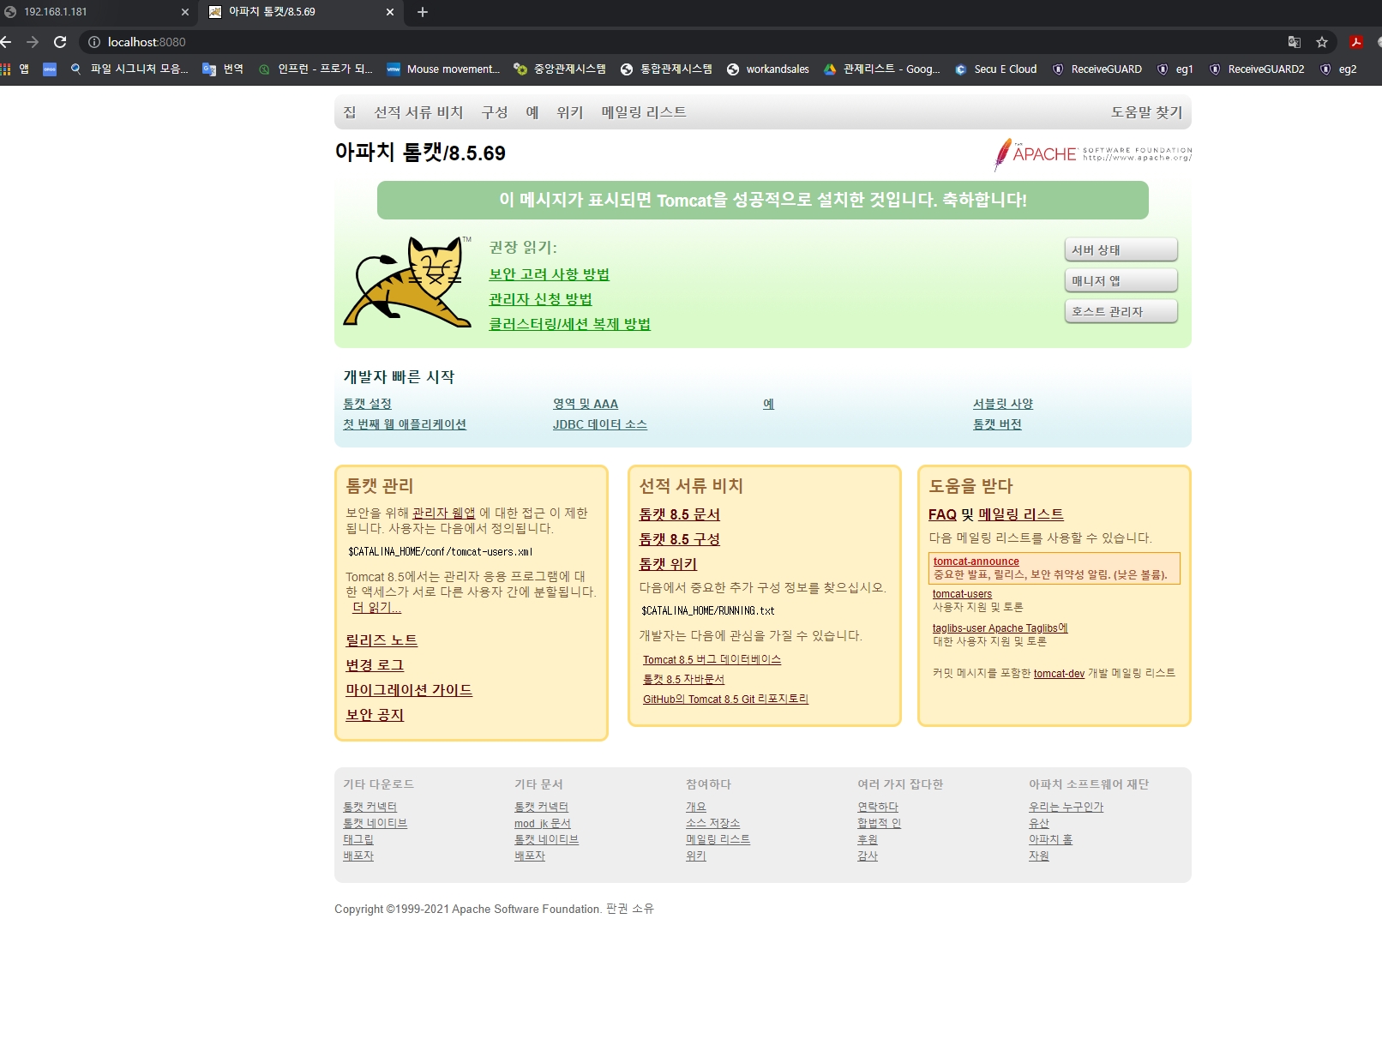The height and width of the screenshot is (1063, 1382).
Task: Open the 첫 번째 웹 애플리케이션 link
Action: tap(405, 424)
